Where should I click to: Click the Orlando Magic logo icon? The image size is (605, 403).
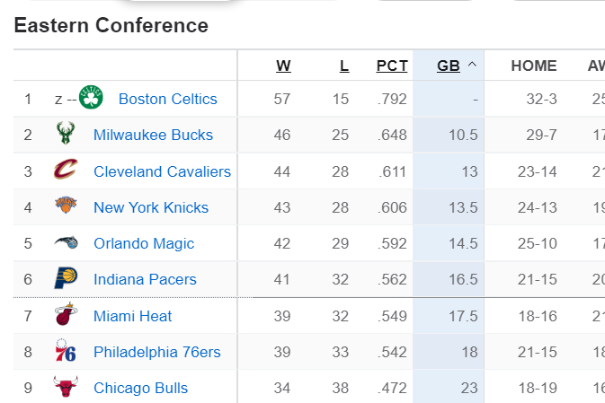tap(67, 243)
